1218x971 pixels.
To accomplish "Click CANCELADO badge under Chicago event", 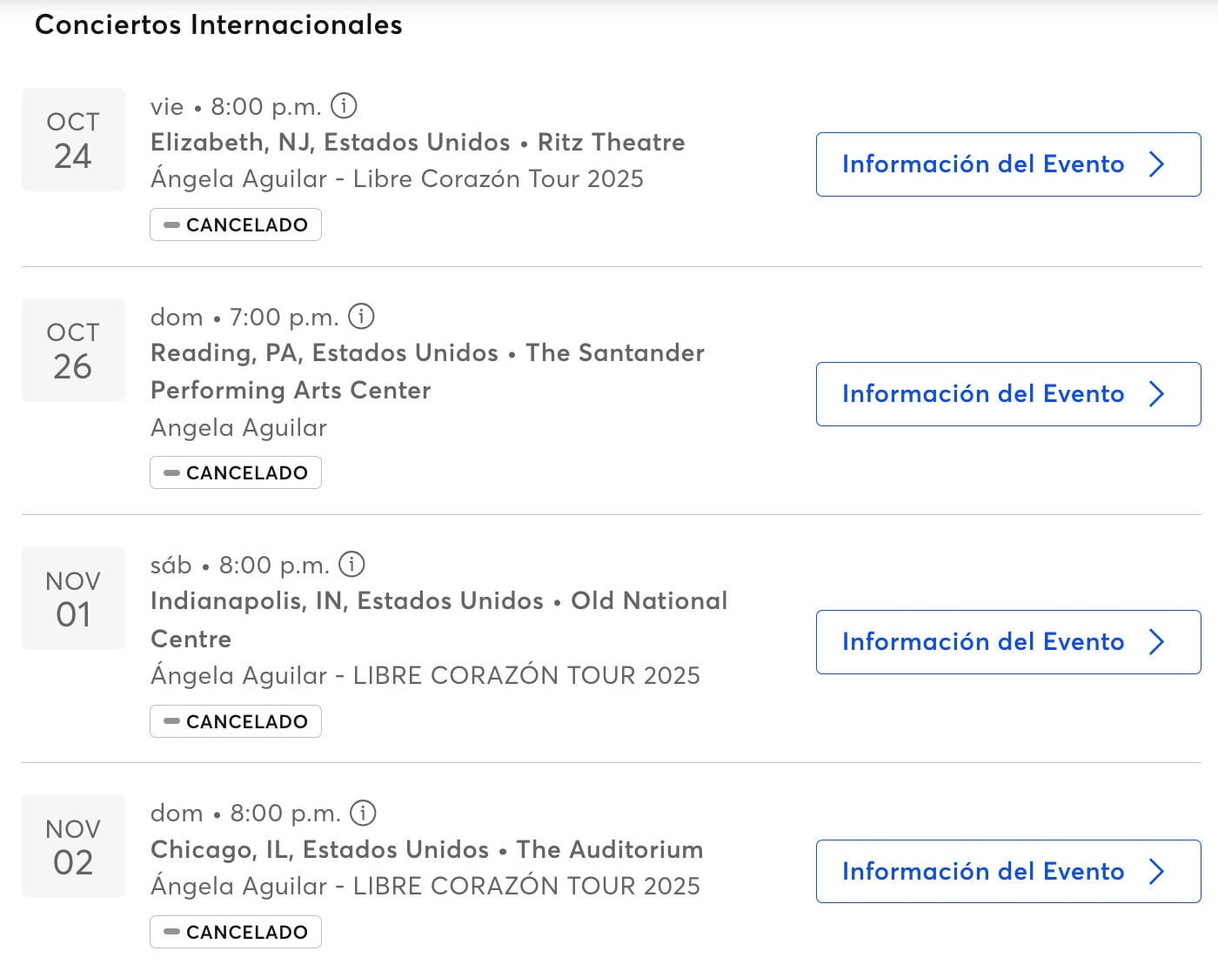I will [236, 932].
